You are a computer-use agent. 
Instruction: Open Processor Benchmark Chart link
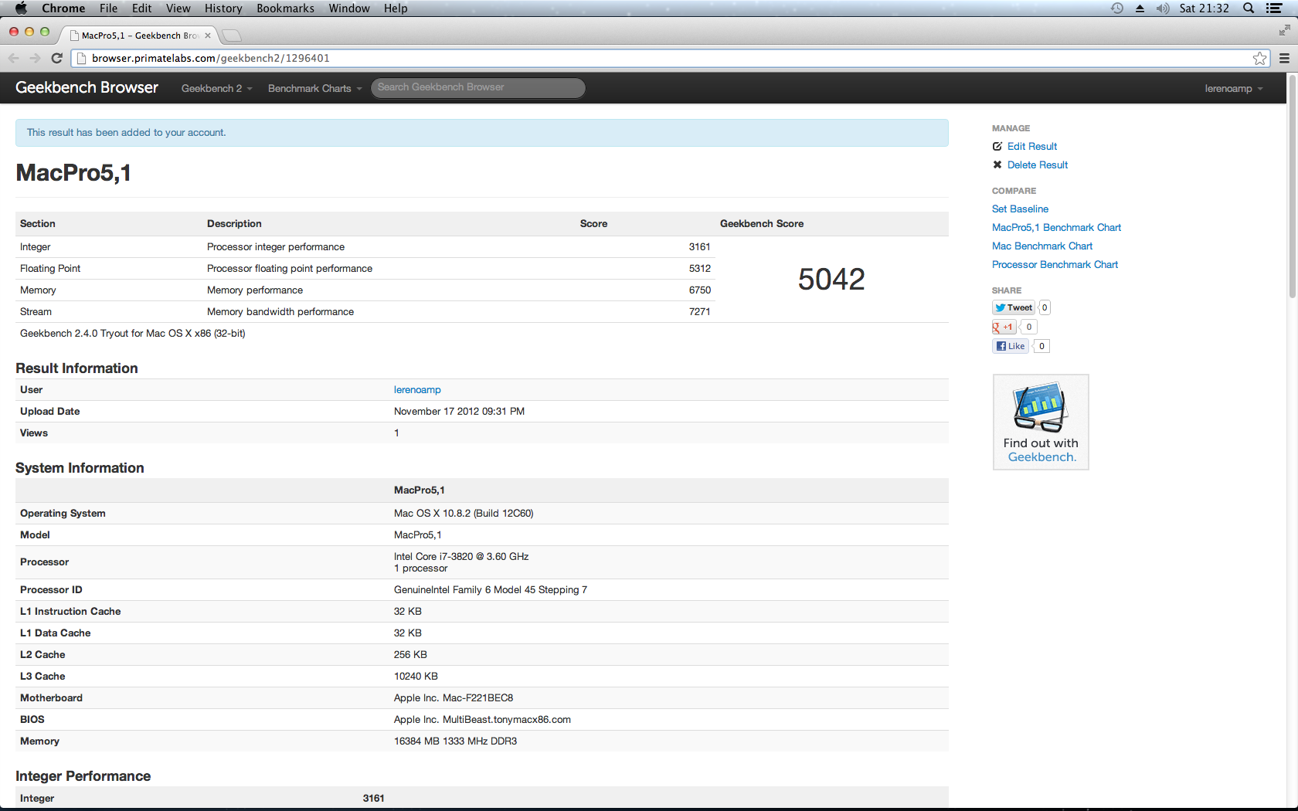pyautogui.click(x=1055, y=264)
